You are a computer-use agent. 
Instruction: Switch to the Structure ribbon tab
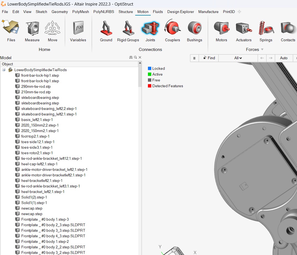point(126,12)
